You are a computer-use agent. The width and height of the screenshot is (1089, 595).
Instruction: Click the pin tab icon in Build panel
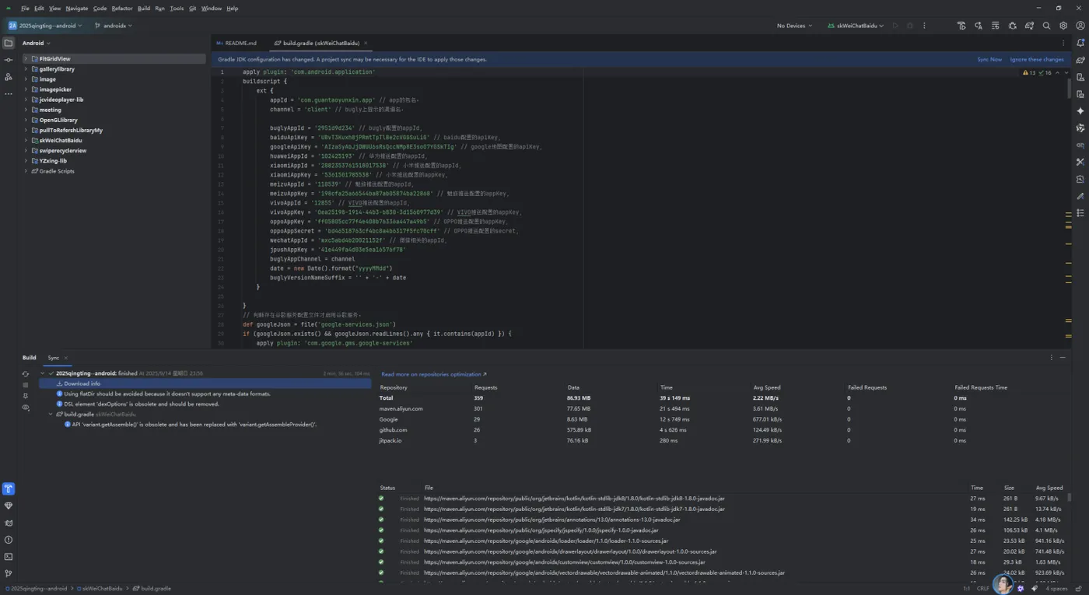[26, 396]
